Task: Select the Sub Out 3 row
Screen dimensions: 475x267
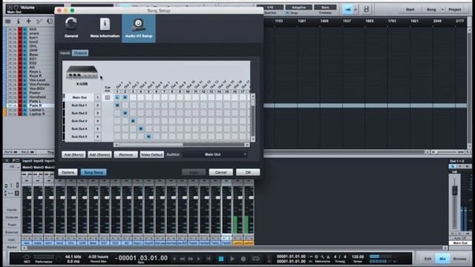Action: 79,121
